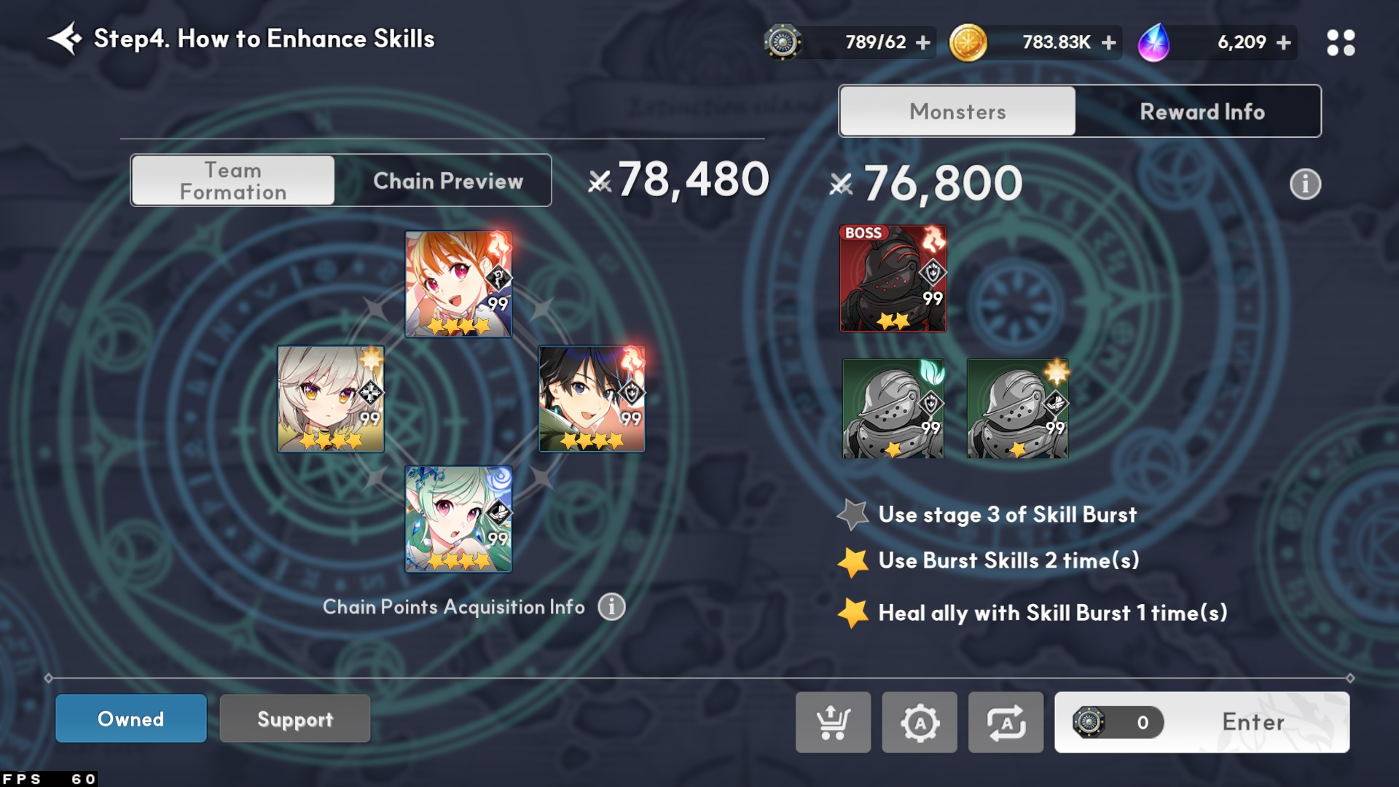
Task: Go back using the arrow icon
Action: coord(64,39)
